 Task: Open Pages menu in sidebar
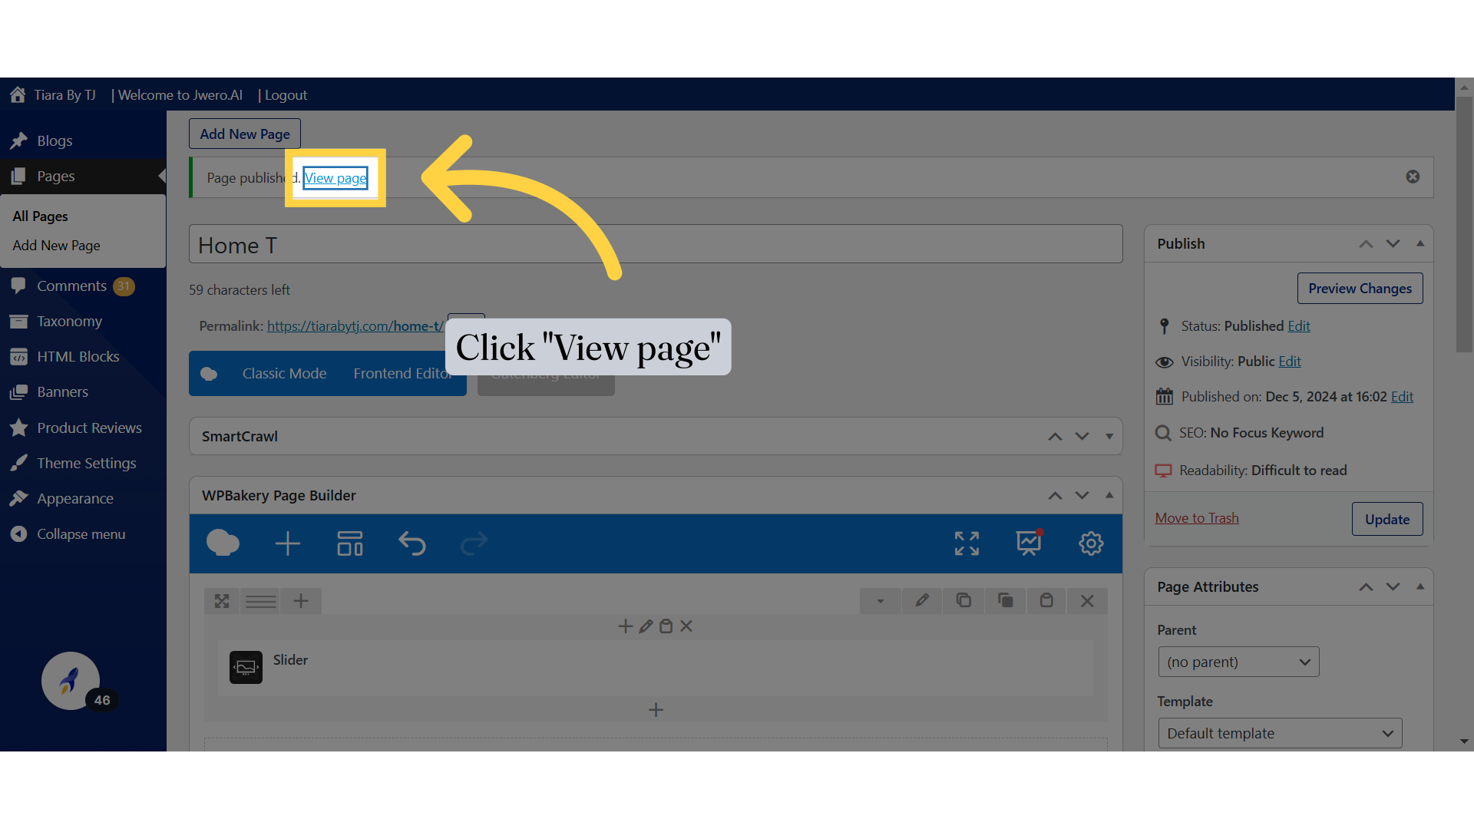click(56, 176)
